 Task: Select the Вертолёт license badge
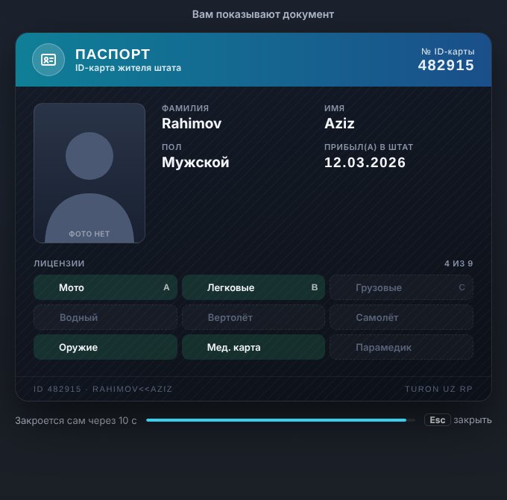click(253, 317)
